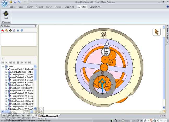169x122 pixels.
Task: Expand Align(Cylindrical) :4 joint
Action: 6,77
